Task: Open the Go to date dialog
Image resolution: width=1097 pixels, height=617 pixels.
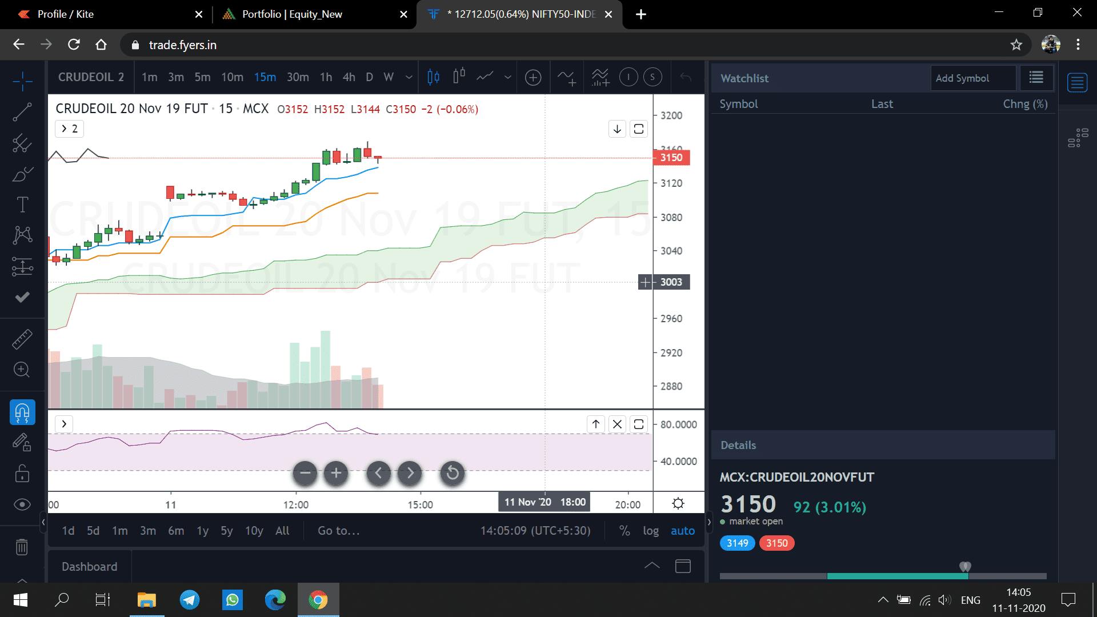Action: 339,531
